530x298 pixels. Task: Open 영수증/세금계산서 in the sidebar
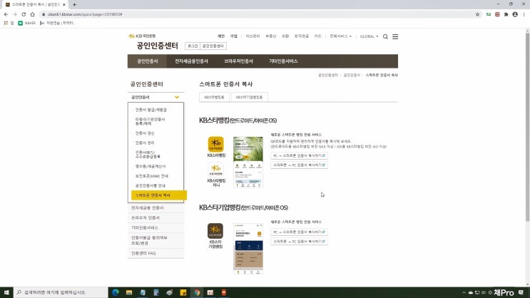(x=151, y=166)
